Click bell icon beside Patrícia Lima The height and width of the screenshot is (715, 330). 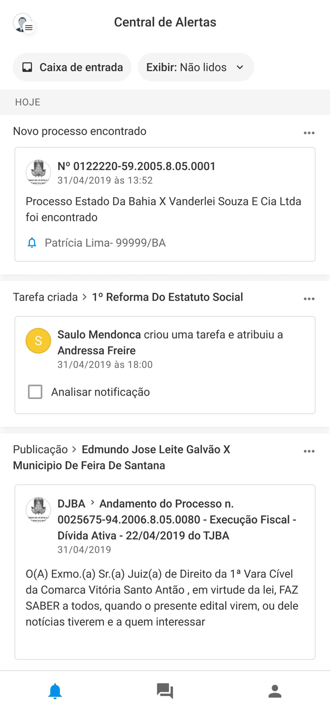[x=31, y=243]
